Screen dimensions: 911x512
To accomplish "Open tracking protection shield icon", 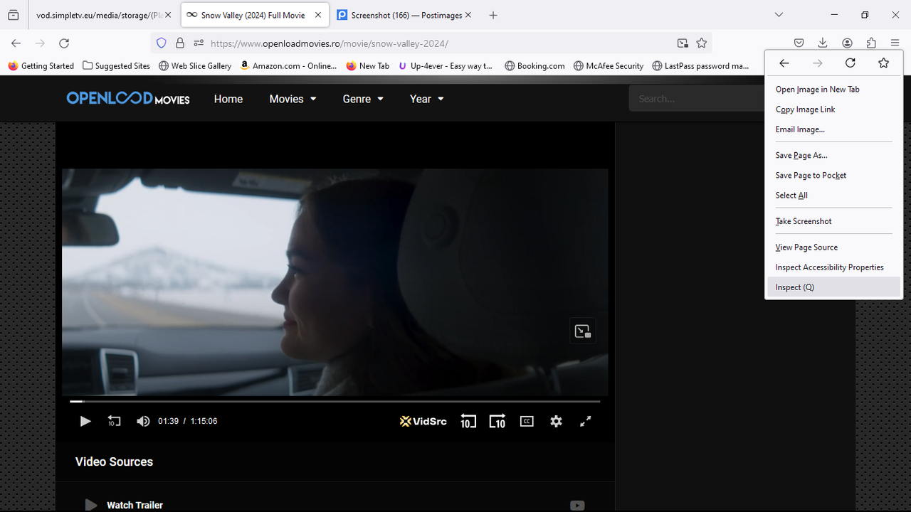I will click(162, 43).
